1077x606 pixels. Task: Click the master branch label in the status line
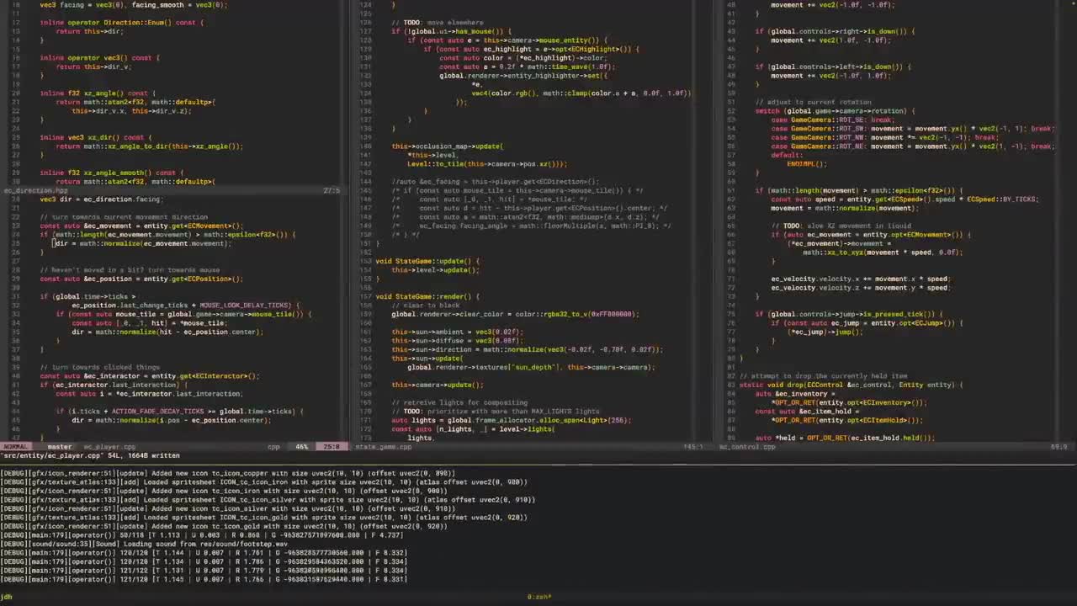pos(59,447)
